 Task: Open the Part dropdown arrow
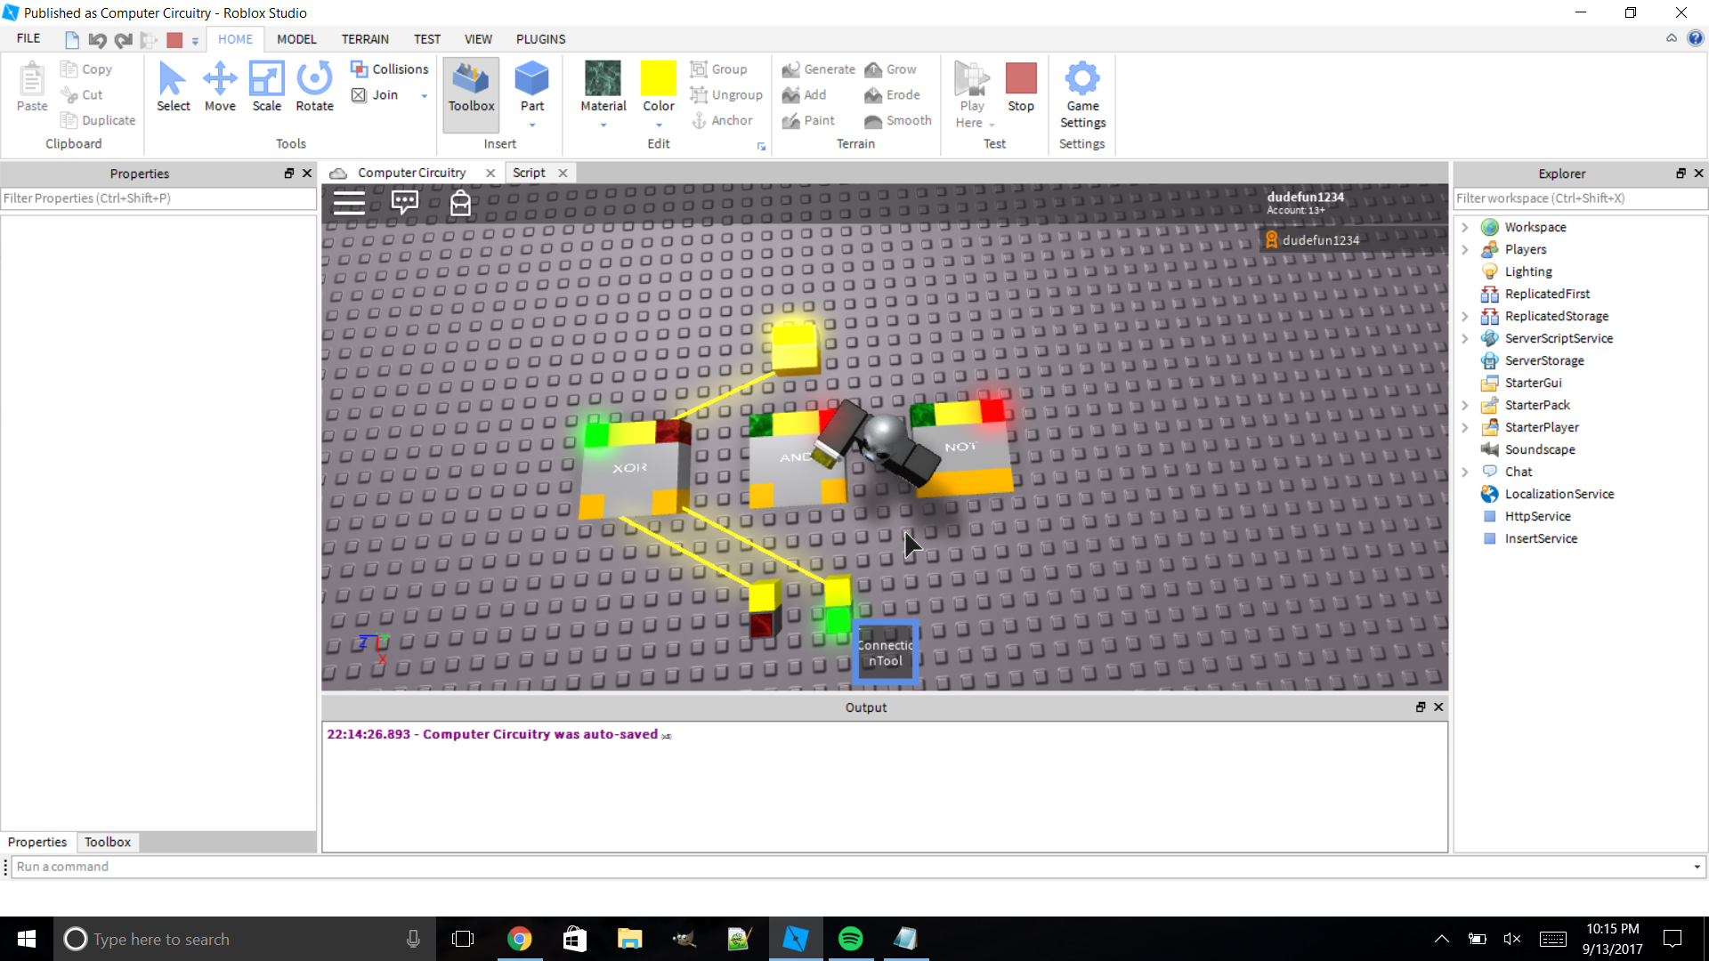pyautogui.click(x=532, y=125)
